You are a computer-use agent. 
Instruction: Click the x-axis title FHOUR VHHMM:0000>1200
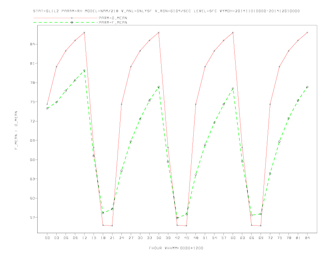(x=176, y=248)
